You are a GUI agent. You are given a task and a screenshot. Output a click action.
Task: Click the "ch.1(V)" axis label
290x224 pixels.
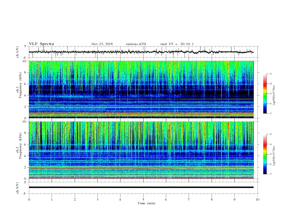18,52
